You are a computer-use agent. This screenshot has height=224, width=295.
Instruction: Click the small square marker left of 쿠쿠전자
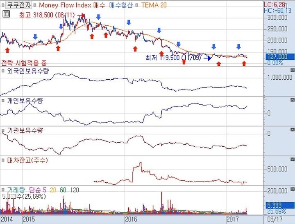point(3,5)
